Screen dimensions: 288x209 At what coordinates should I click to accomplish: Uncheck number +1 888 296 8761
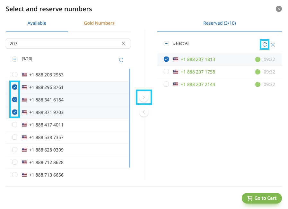tap(15, 87)
